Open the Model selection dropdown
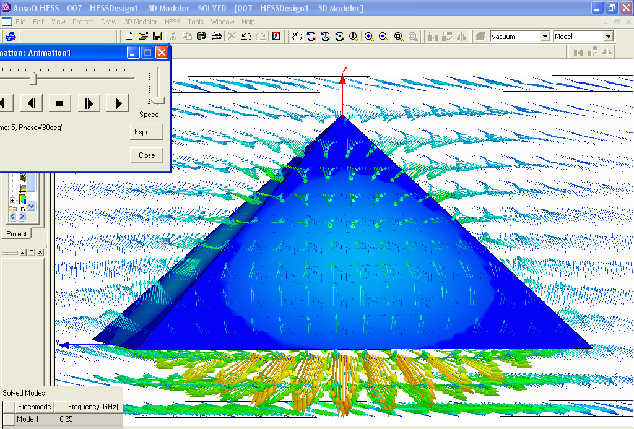Screen dimensions: 634x429 (608, 37)
